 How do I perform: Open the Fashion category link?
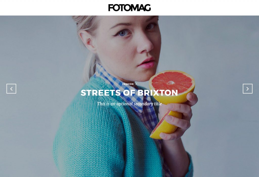pos(128,84)
